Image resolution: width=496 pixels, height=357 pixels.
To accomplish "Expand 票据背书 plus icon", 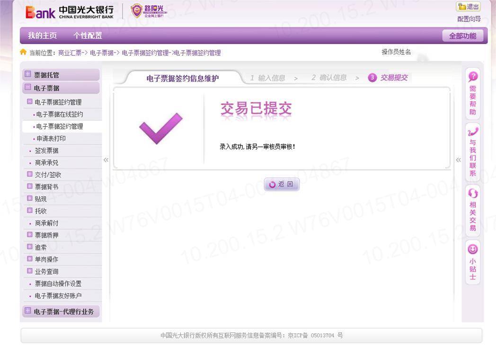I will [x=30, y=186].
